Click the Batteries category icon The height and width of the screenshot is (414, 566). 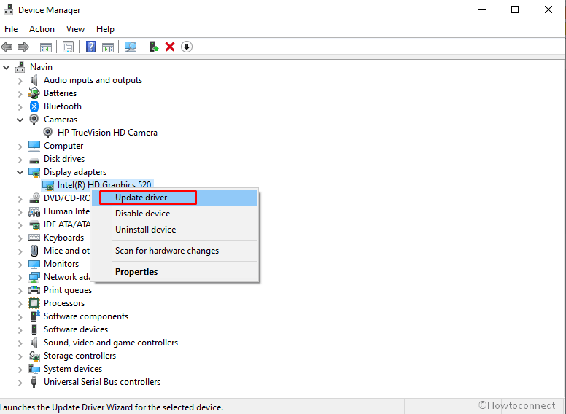pyautogui.click(x=34, y=93)
